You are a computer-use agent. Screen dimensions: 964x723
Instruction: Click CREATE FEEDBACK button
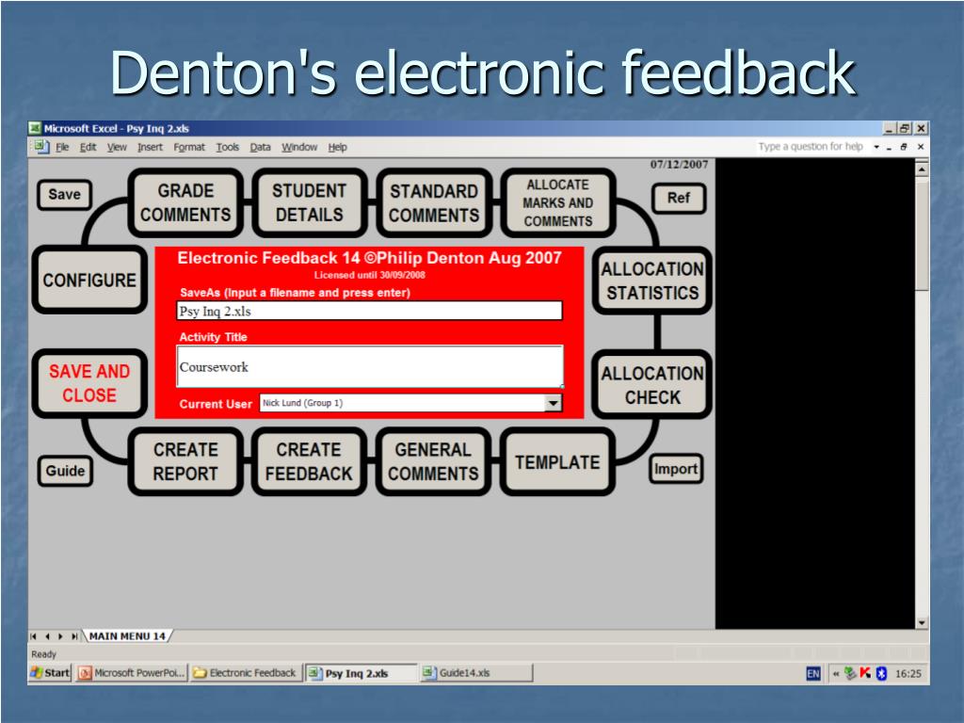coord(309,461)
